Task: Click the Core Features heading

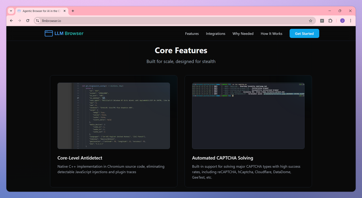Action: pyautogui.click(x=181, y=50)
